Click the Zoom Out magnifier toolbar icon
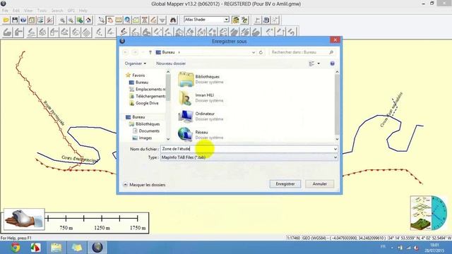The width and height of the screenshot is (452, 254). [x=71, y=20]
